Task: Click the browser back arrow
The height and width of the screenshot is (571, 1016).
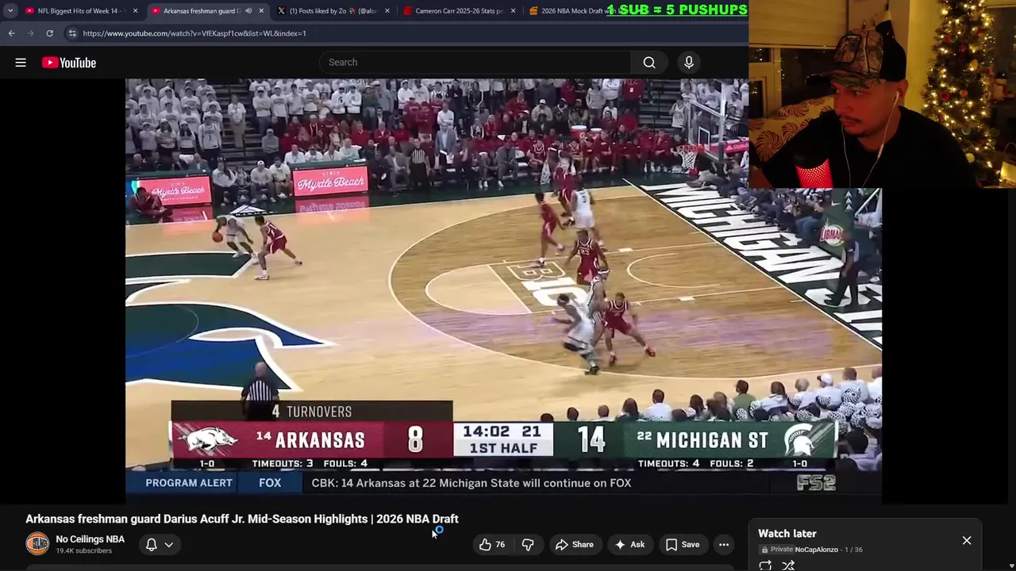Action: [x=11, y=33]
